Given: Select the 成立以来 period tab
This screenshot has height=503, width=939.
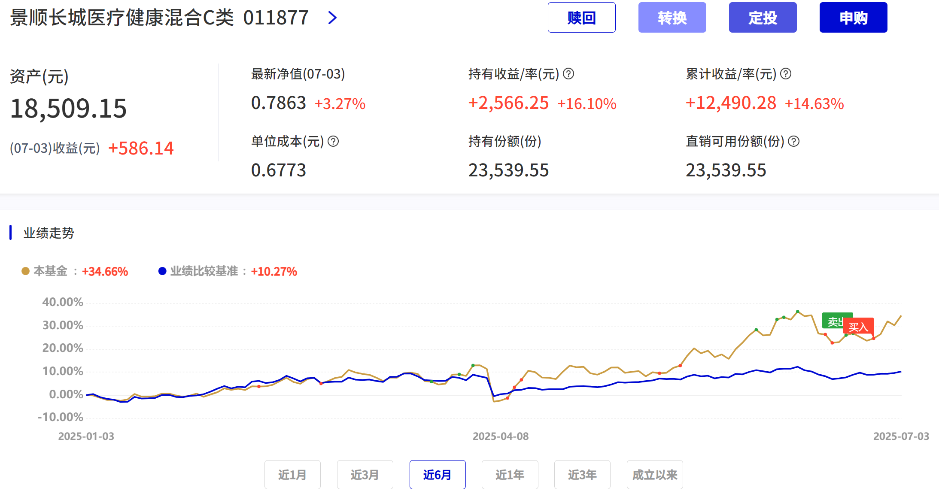Looking at the screenshot, I should 655,475.
